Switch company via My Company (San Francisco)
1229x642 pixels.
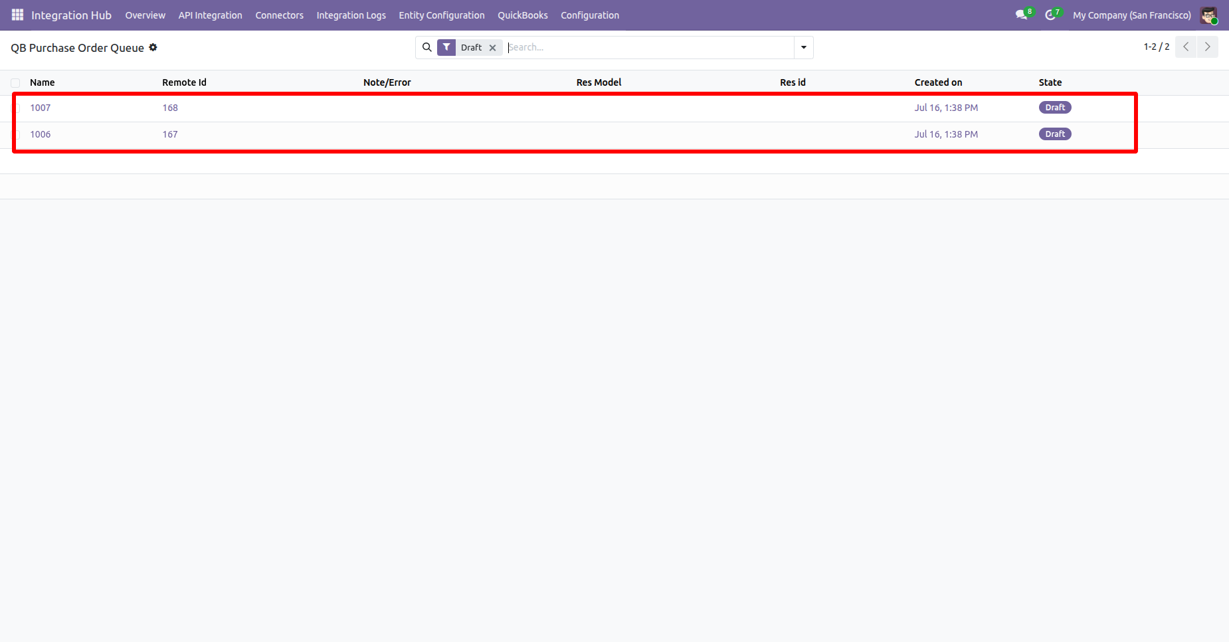pos(1132,15)
